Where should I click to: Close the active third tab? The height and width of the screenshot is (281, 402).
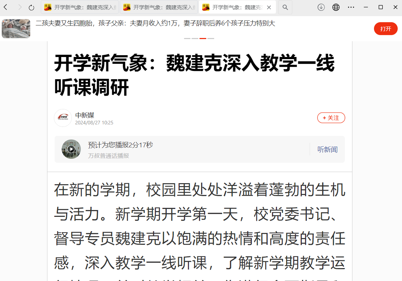pyautogui.click(x=269, y=8)
